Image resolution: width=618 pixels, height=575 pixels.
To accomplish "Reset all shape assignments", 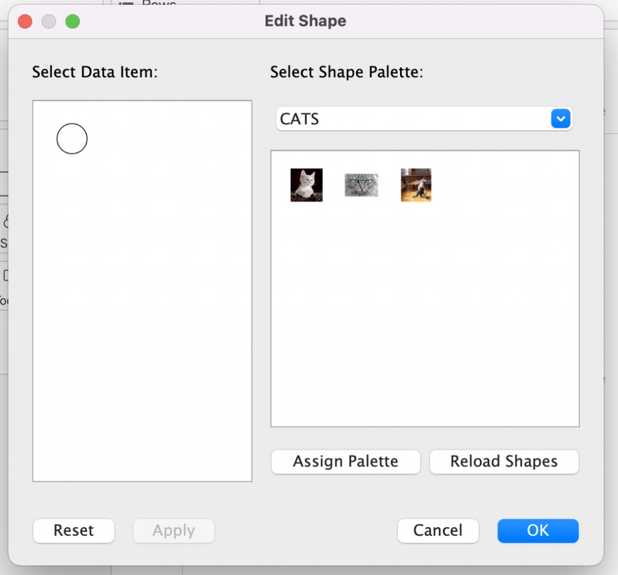I will click(x=73, y=530).
